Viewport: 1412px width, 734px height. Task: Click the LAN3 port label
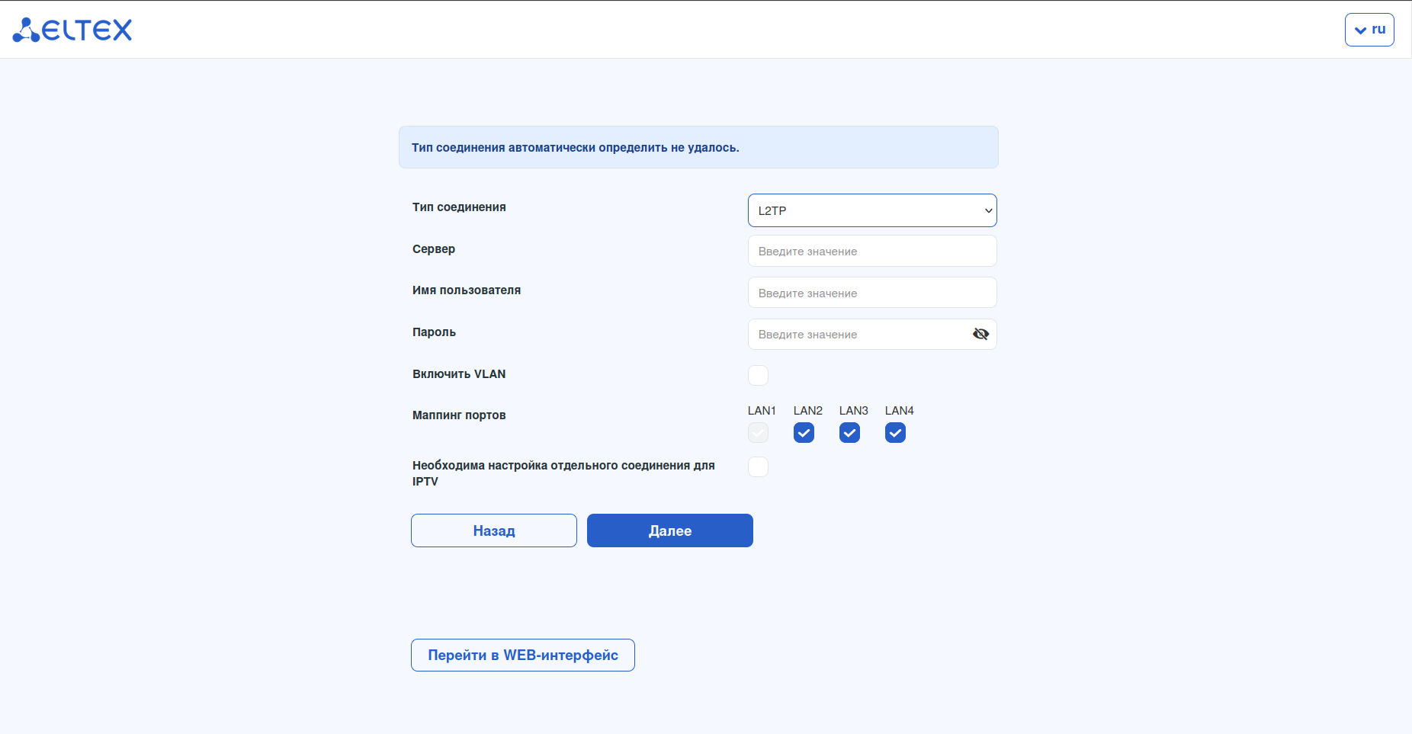click(x=854, y=411)
